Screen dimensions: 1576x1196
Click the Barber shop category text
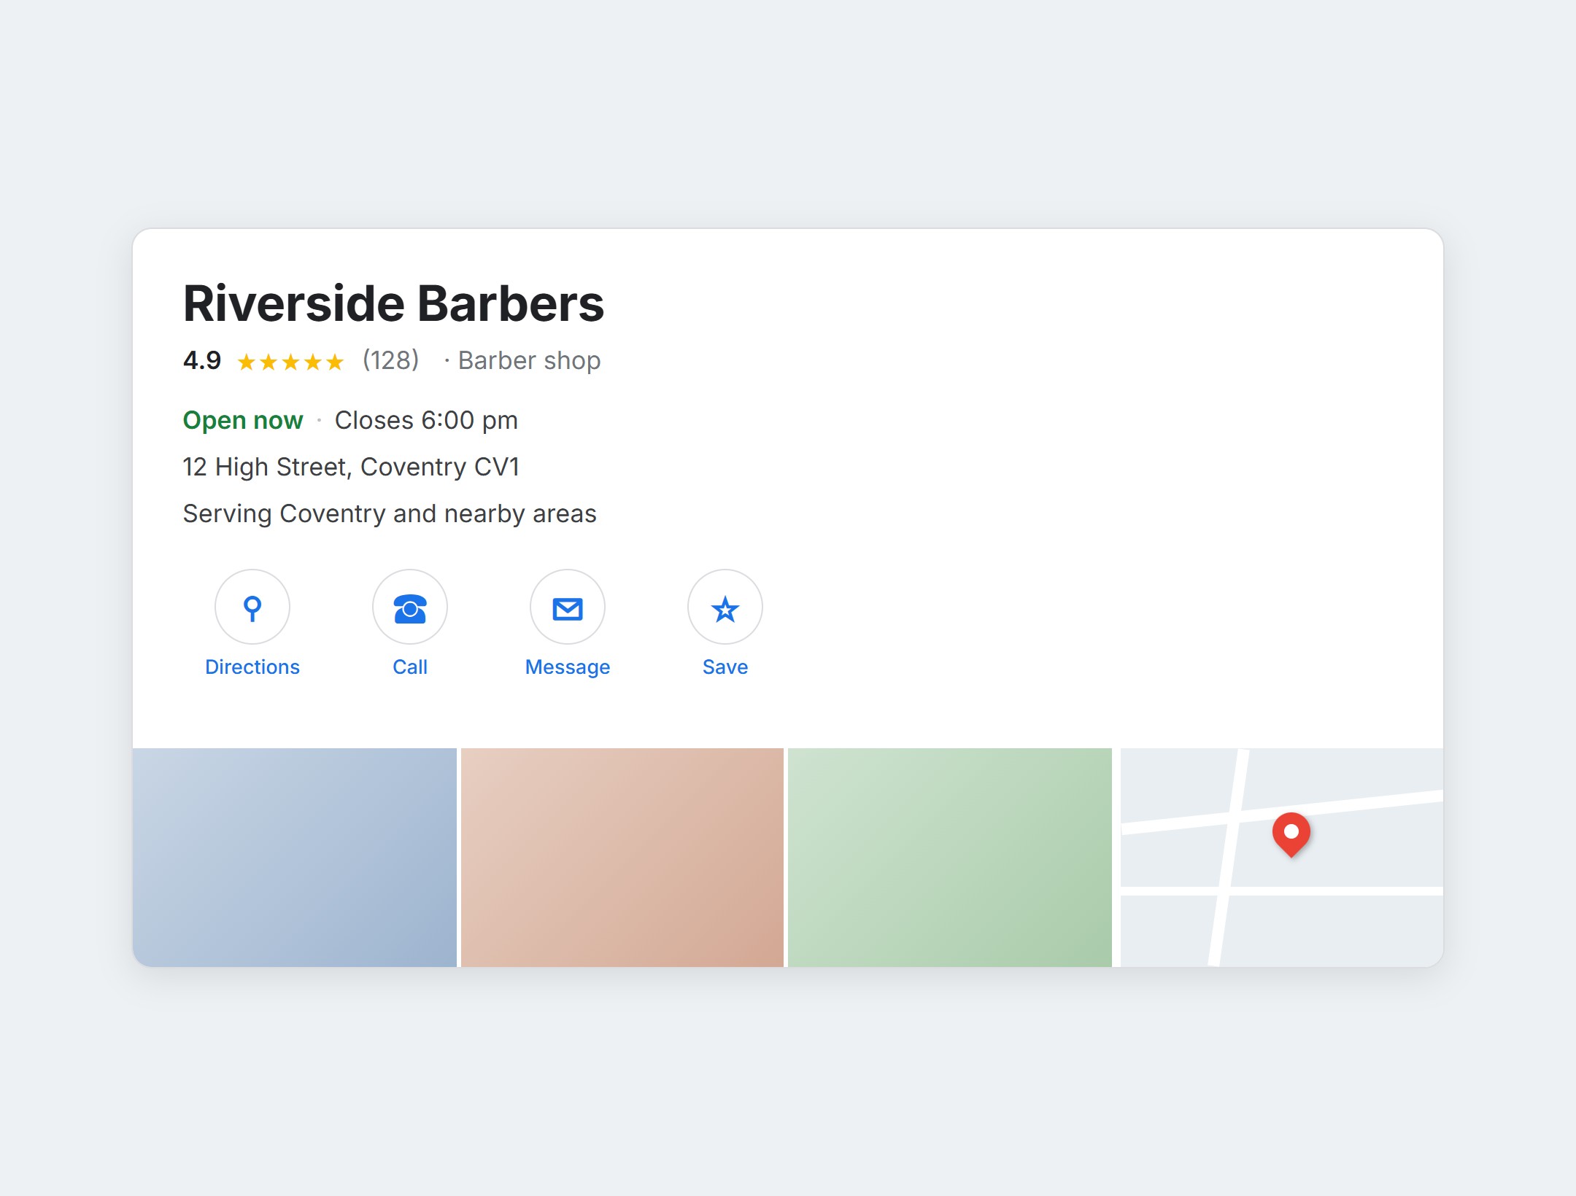tap(530, 360)
